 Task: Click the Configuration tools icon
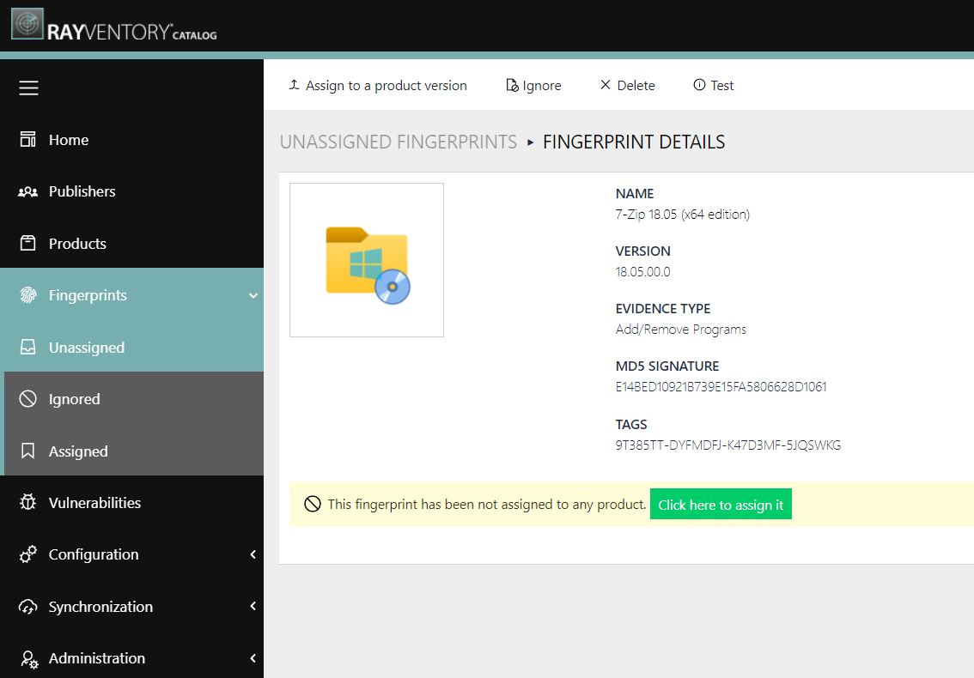[x=28, y=554]
